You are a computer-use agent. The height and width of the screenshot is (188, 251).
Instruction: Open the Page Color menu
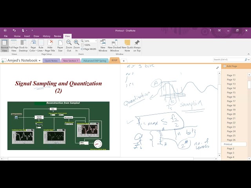pyautogui.click(x=33, y=46)
